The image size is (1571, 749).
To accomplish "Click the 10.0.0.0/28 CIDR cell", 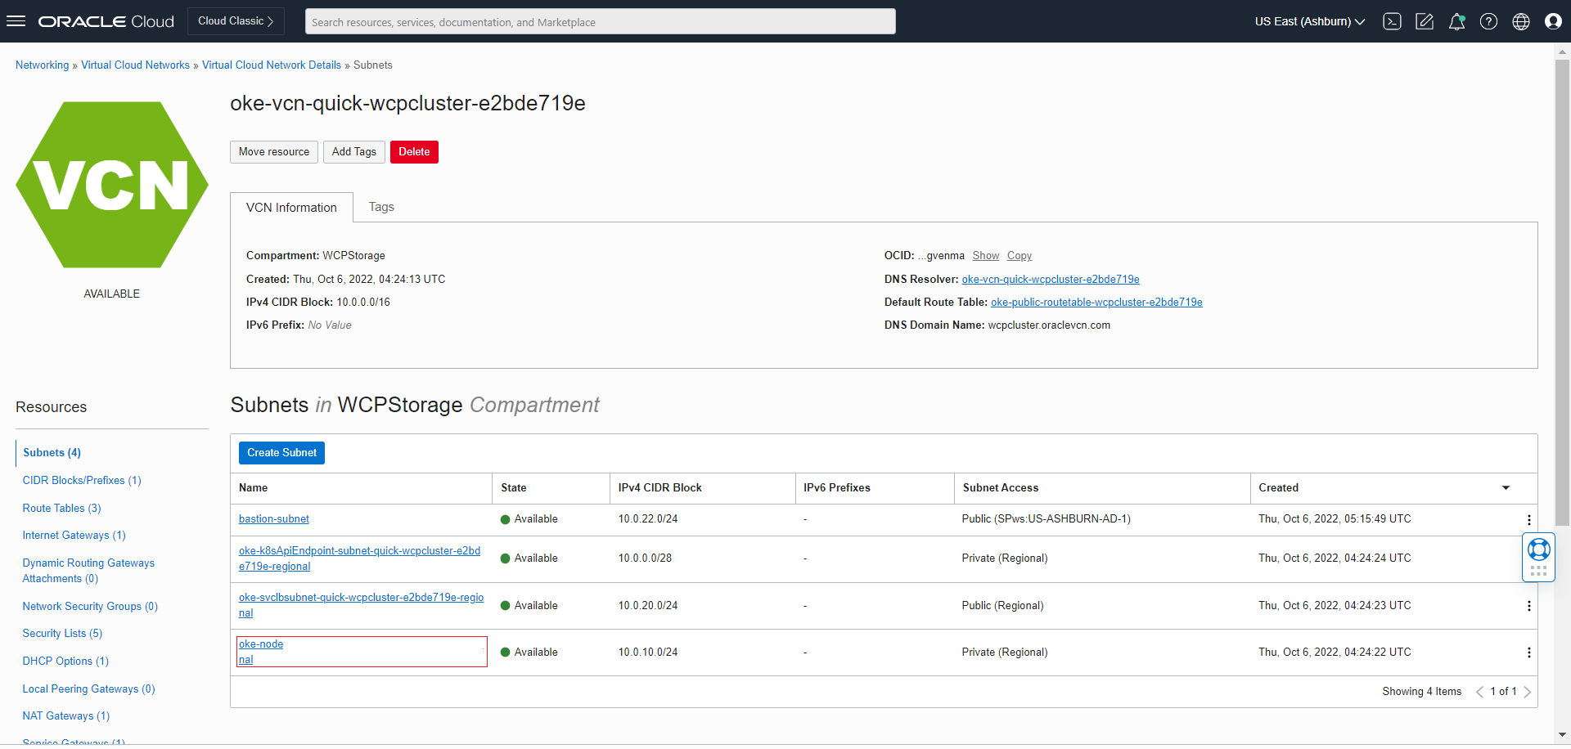I will click(645, 558).
